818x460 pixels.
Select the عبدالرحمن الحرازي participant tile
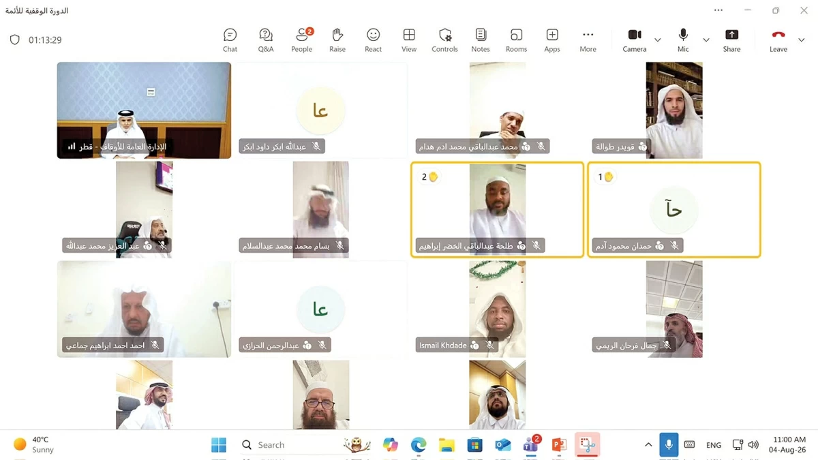click(320, 309)
